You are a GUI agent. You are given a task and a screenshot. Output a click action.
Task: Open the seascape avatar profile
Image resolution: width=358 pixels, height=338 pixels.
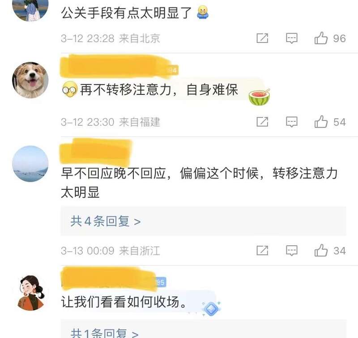pos(30,164)
